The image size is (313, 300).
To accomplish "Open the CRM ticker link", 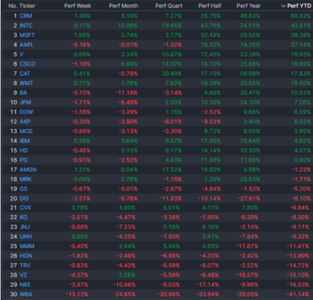I will tap(26, 16).
